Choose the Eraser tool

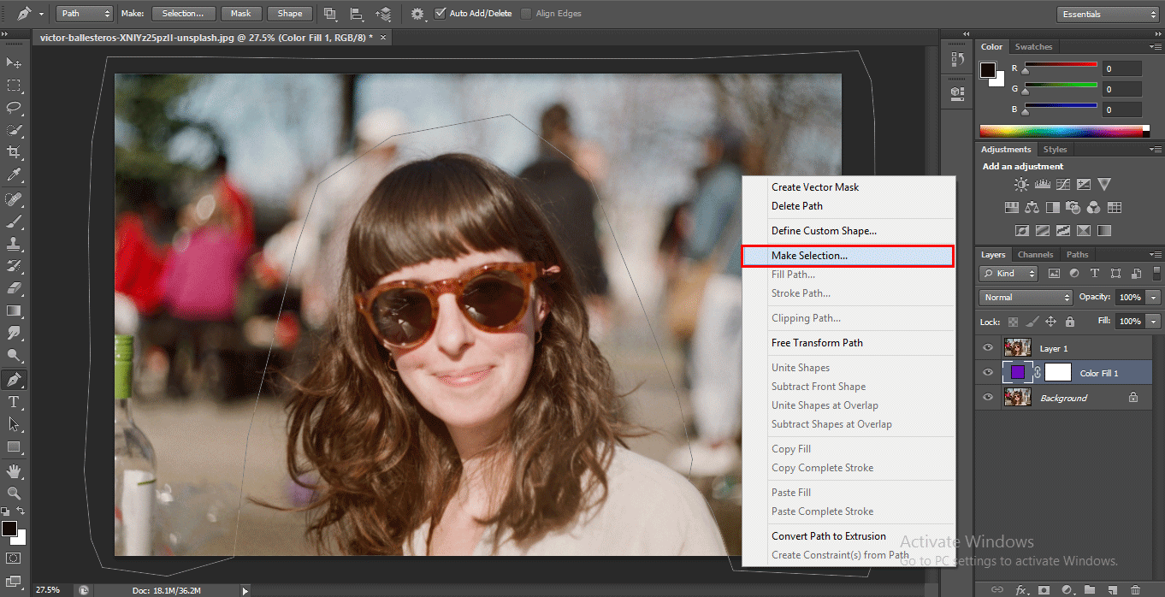coord(14,288)
